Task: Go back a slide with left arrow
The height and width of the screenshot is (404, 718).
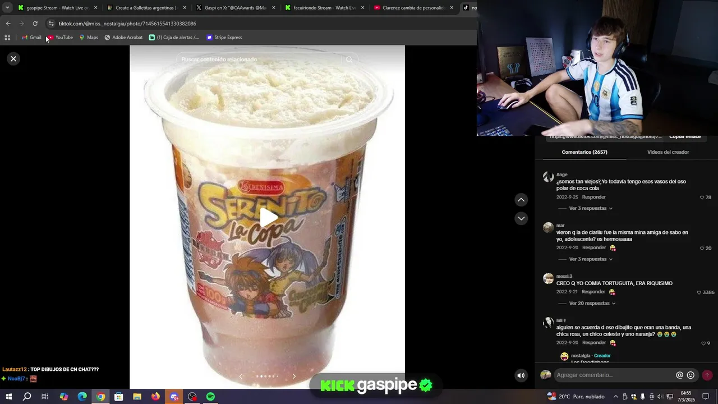Action: click(x=241, y=376)
